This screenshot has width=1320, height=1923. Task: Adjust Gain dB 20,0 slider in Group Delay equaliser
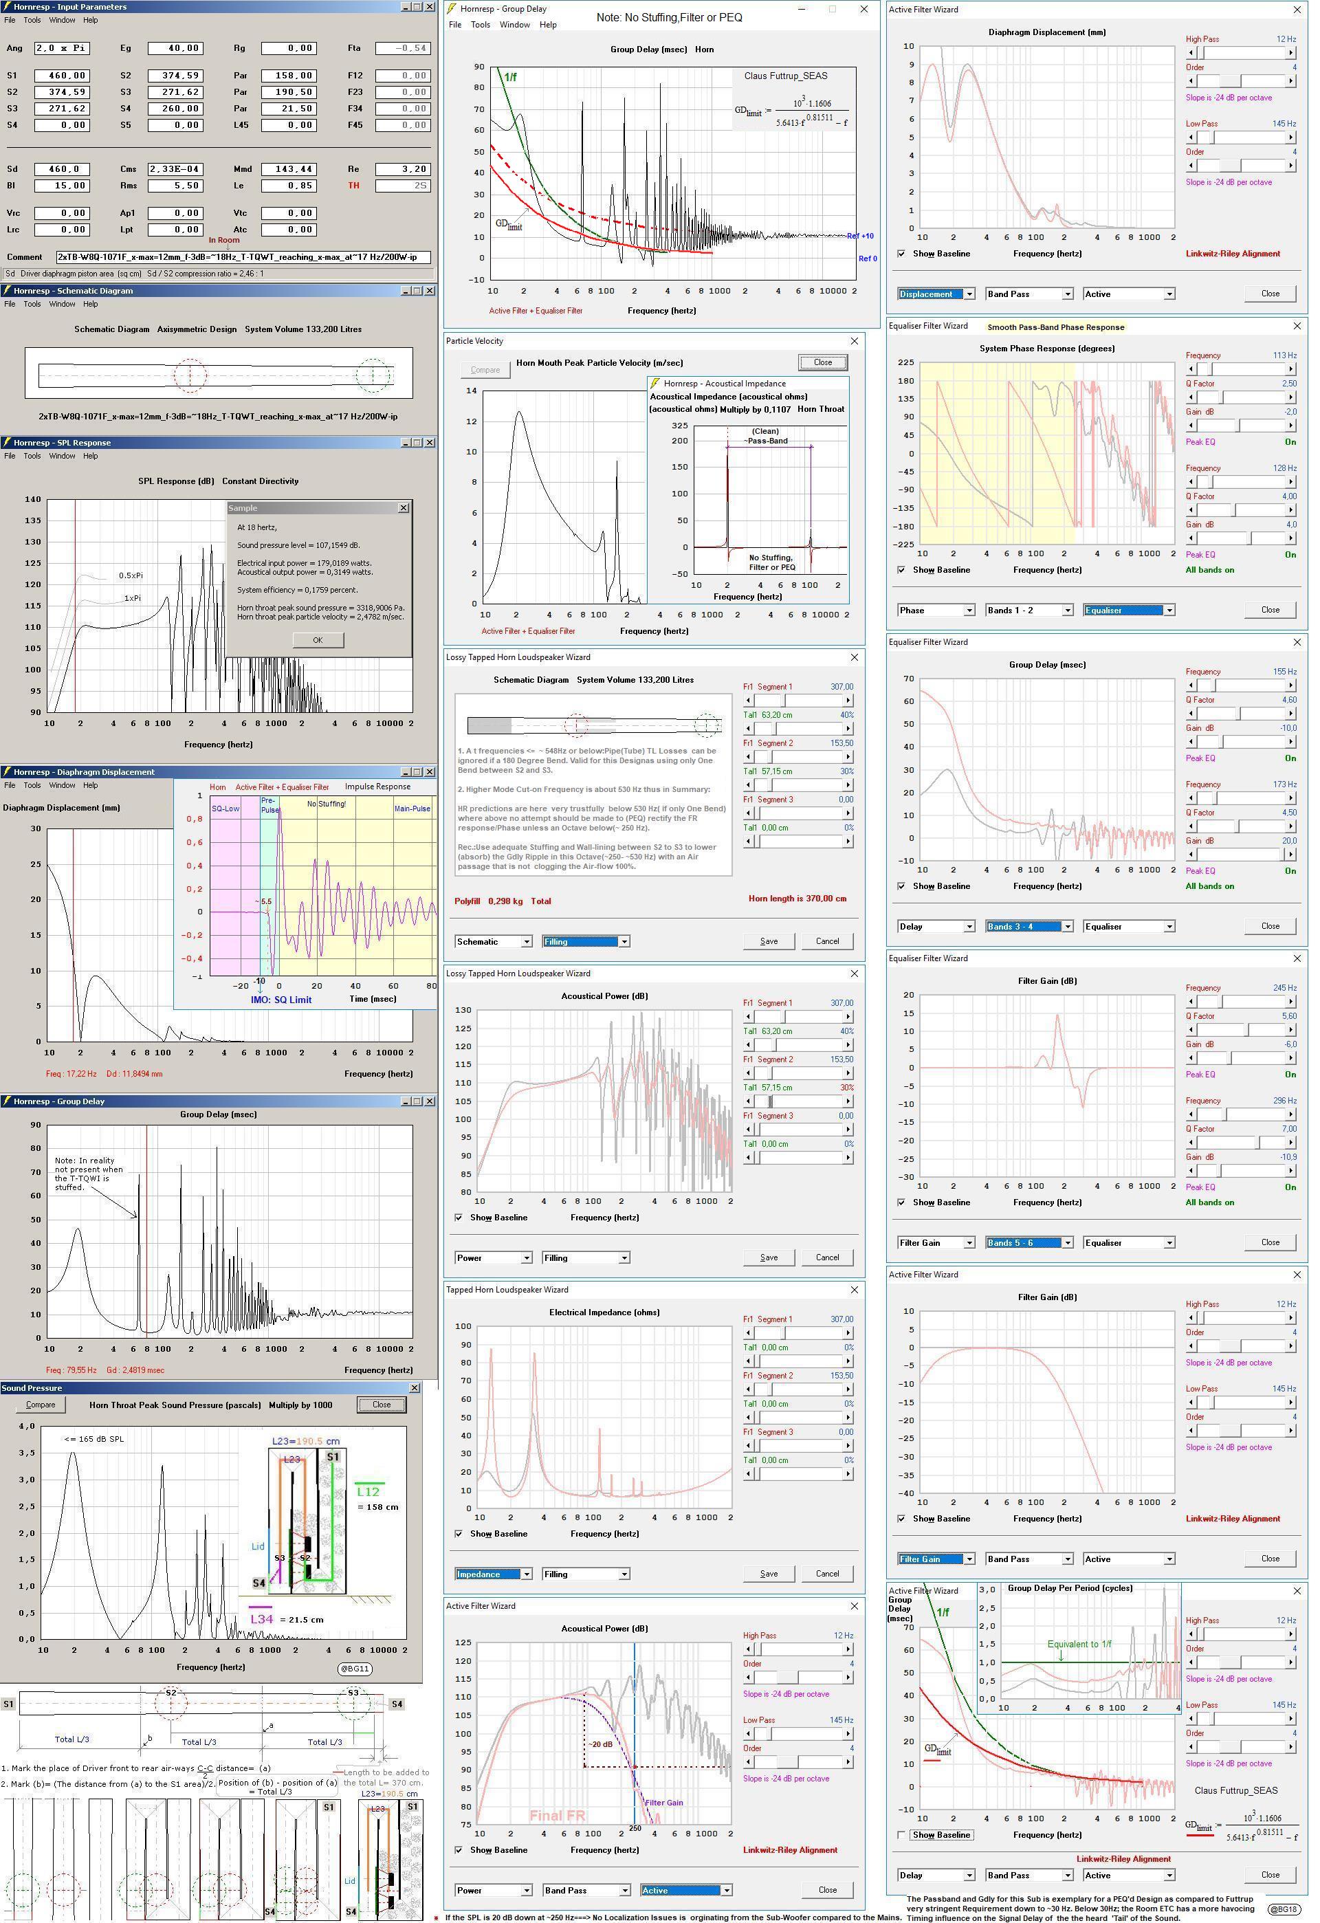(1240, 855)
